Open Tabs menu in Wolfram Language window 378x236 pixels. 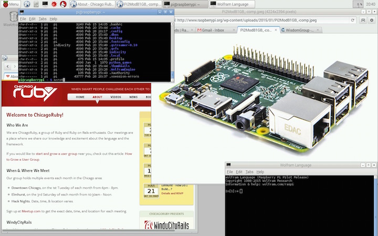click(x=249, y=172)
